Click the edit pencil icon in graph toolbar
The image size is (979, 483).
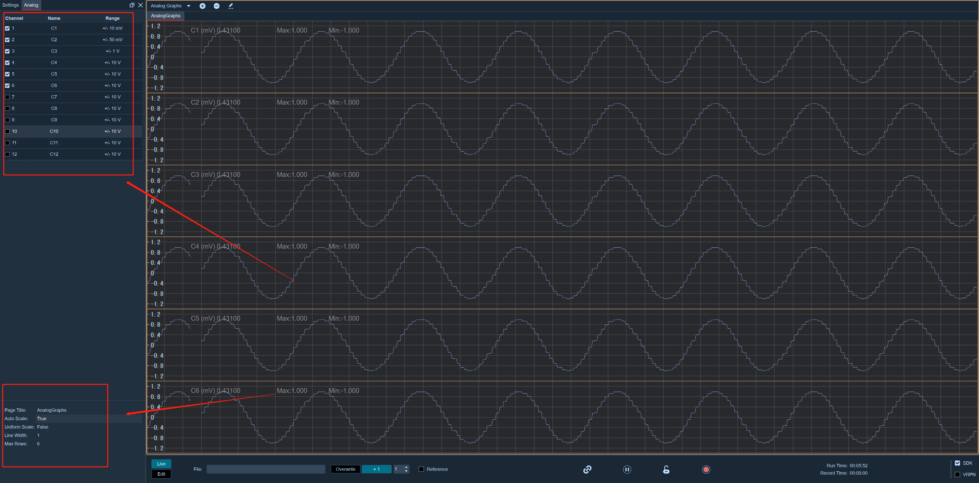point(231,6)
